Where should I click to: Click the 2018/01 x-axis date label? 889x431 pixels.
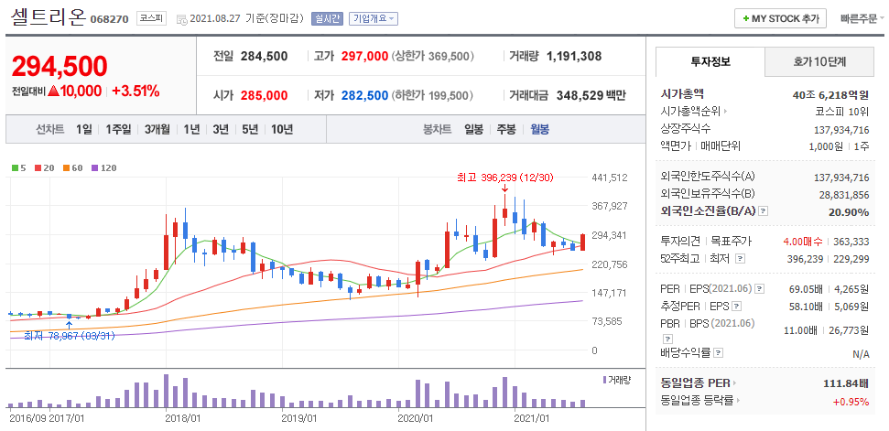pyautogui.click(x=182, y=418)
